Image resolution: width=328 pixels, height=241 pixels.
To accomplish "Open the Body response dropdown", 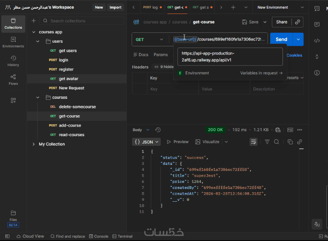I will [141, 130].
